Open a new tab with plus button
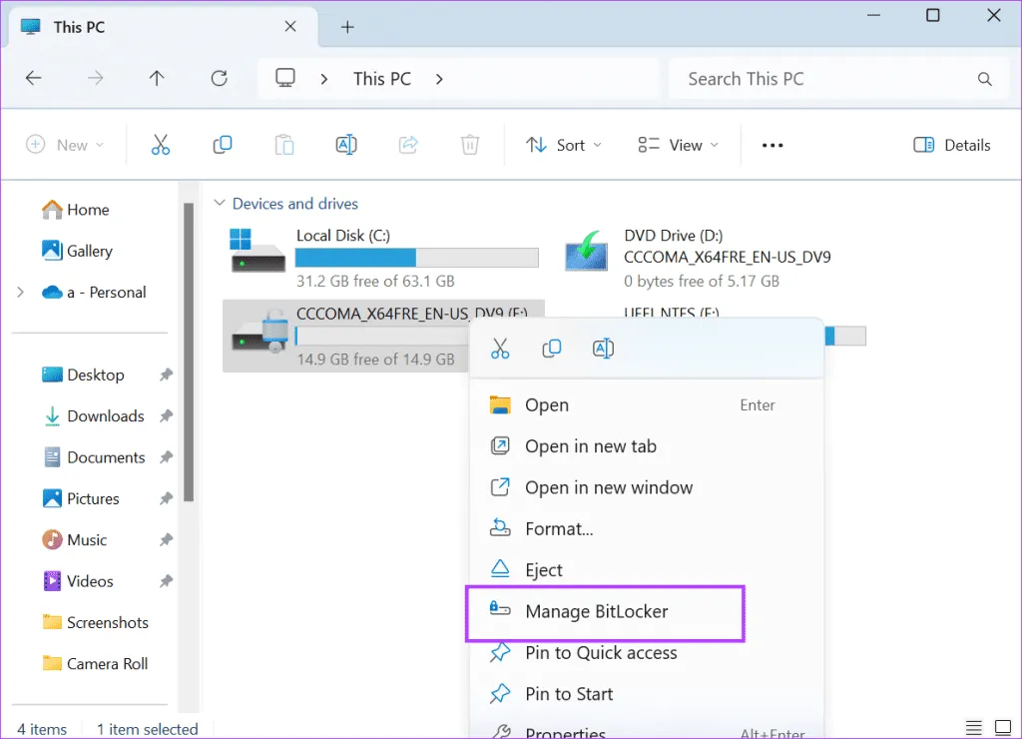This screenshot has width=1022, height=739. [347, 27]
